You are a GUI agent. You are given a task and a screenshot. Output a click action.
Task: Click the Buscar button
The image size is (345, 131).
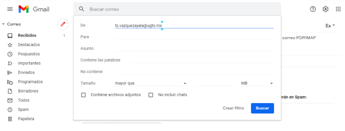pos(262,108)
